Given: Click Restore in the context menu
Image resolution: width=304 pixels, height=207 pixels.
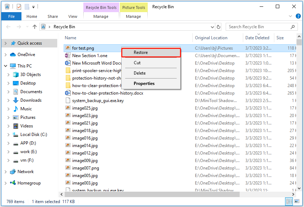Looking at the screenshot, I should point(151,52).
